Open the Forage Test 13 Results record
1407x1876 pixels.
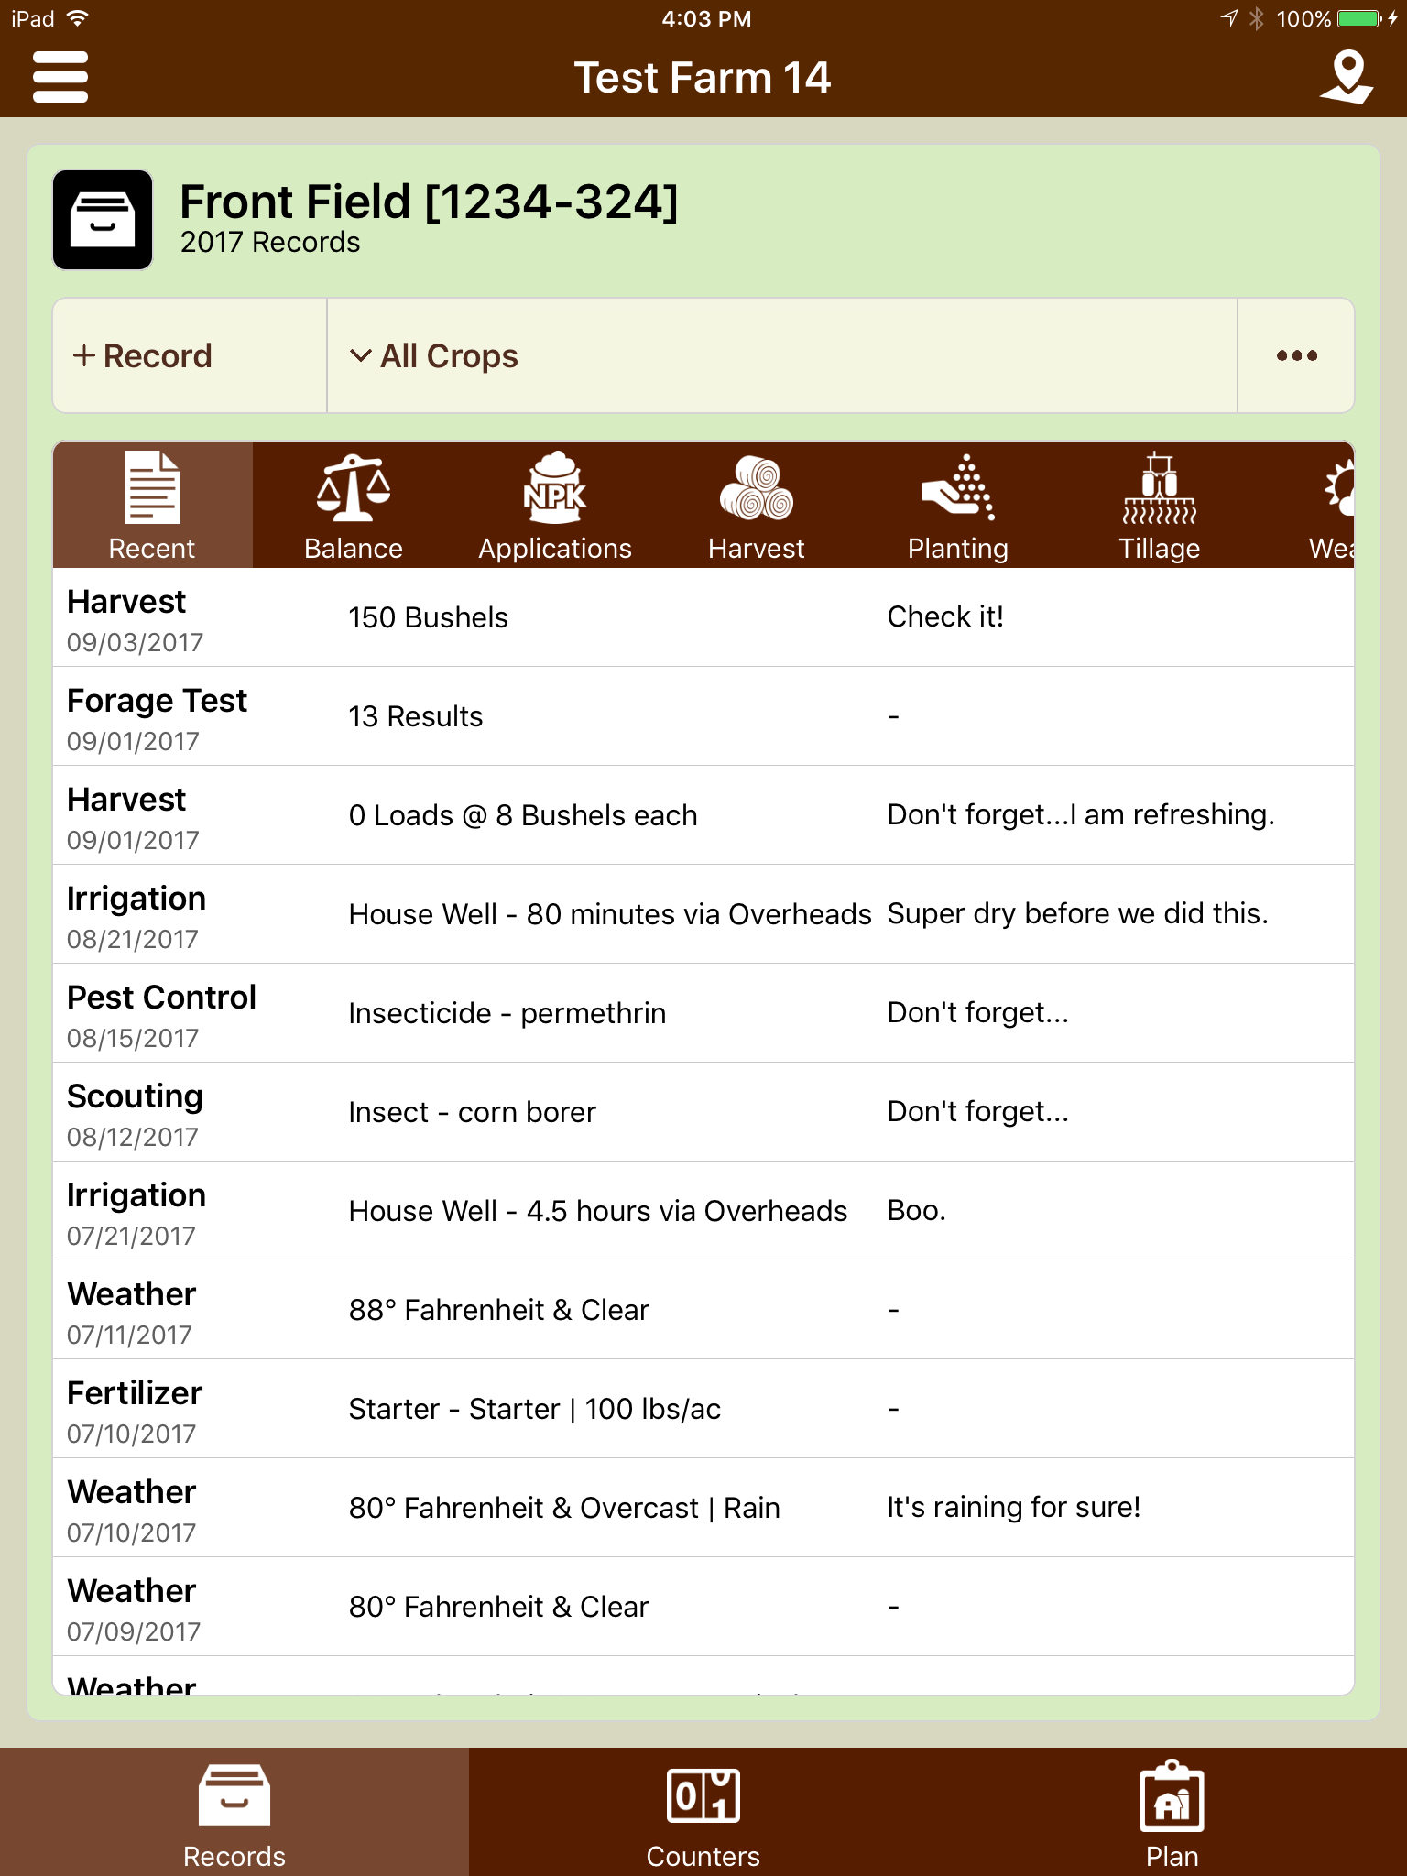pos(703,716)
